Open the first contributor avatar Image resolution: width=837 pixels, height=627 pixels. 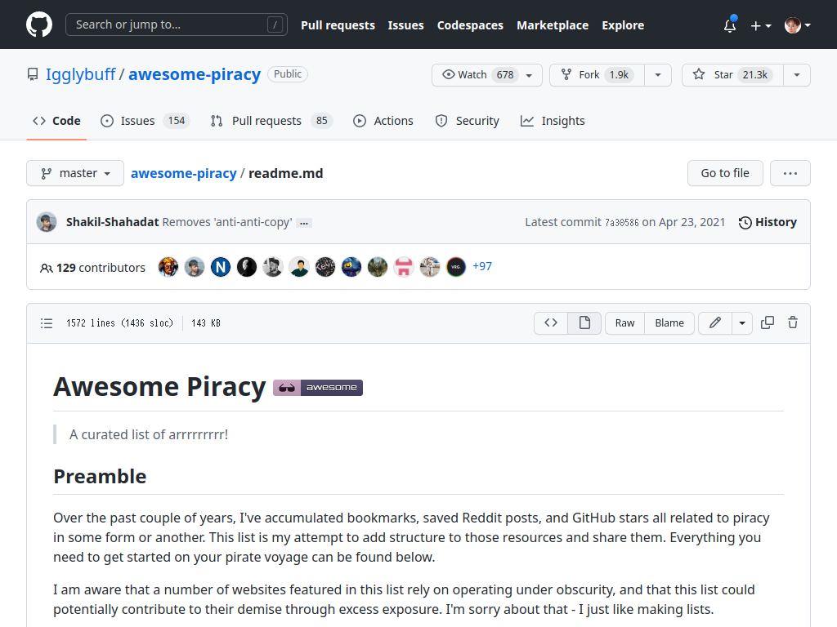click(x=168, y=267)
